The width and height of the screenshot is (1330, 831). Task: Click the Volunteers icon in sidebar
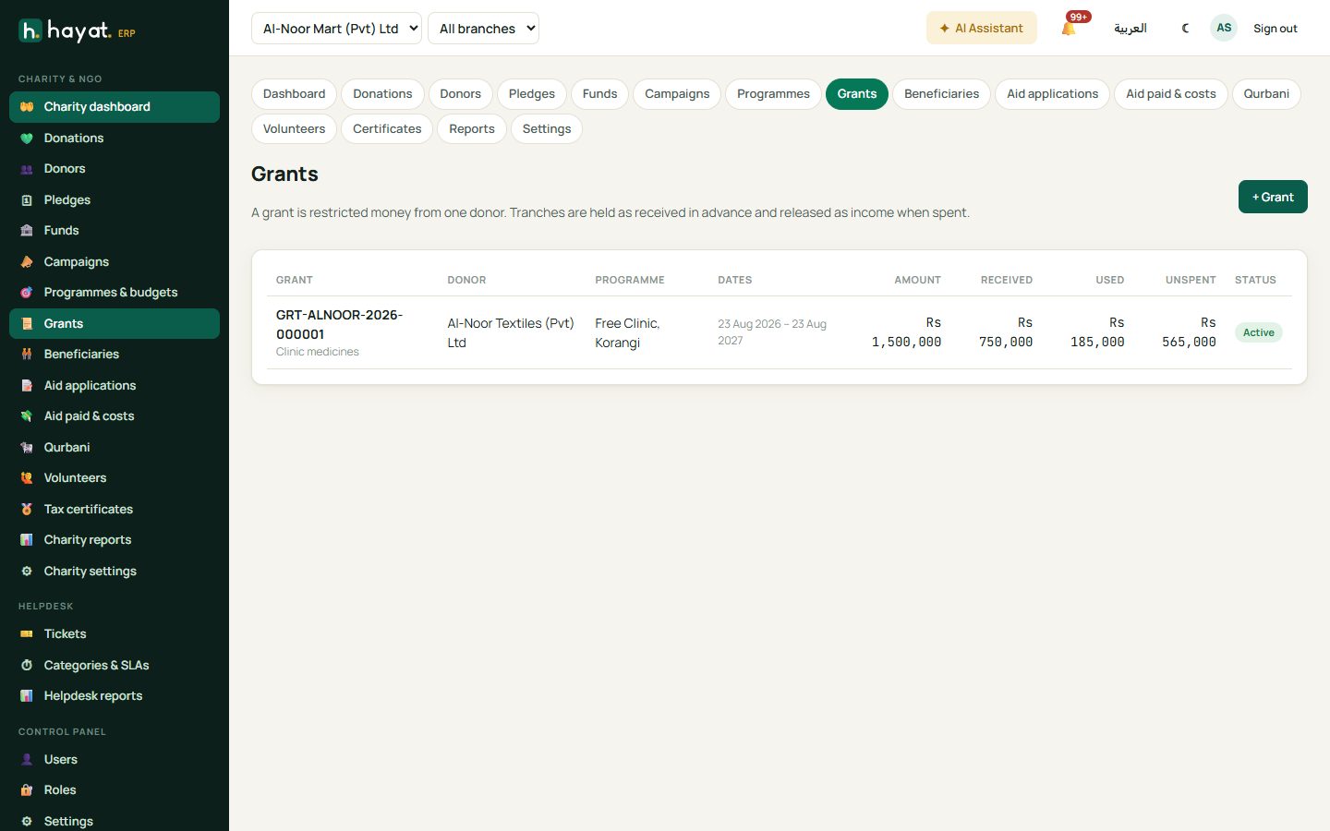(27, 478)
